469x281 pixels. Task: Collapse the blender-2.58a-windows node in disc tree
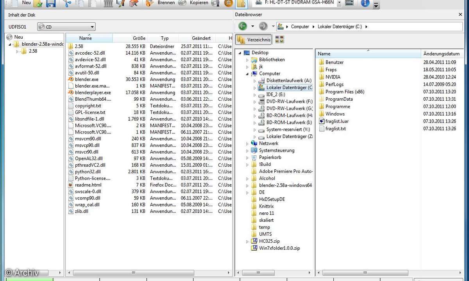10,44
